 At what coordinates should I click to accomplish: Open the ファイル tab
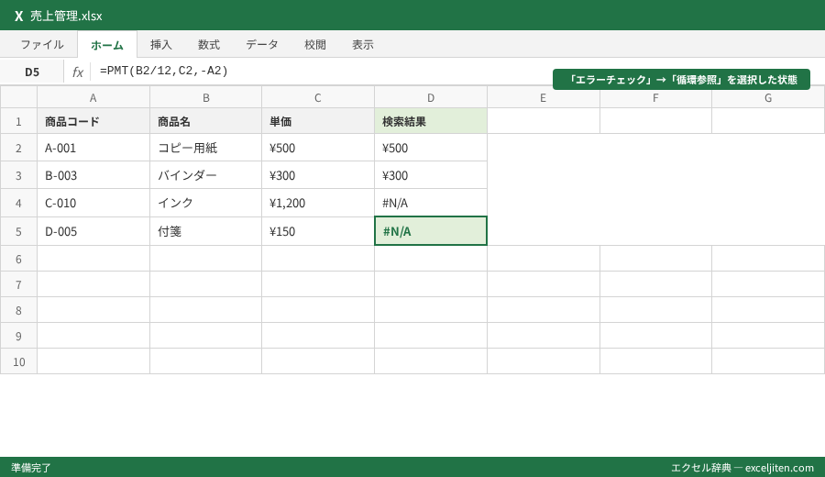pyautogui.click(x=42, y=45)
